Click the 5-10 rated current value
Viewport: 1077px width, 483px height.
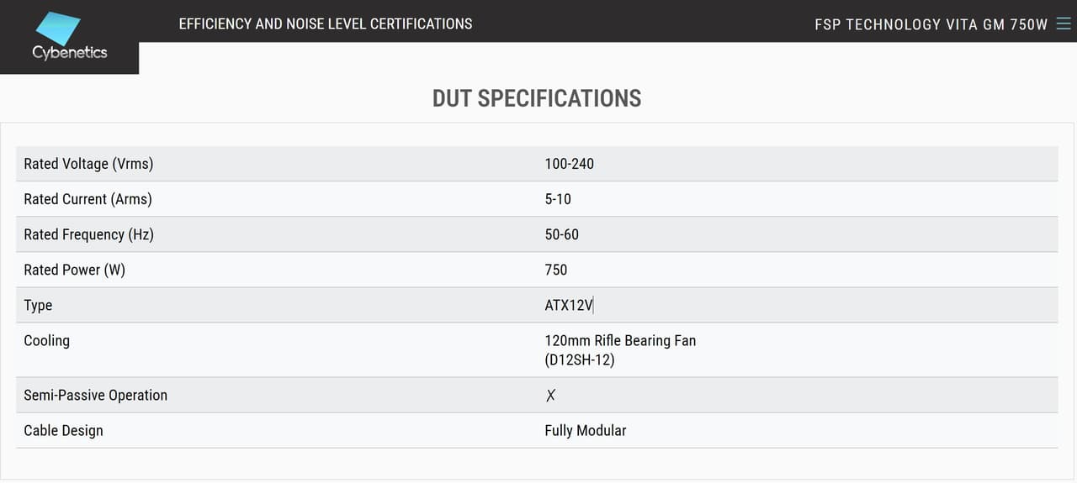[x=558, y=199]
